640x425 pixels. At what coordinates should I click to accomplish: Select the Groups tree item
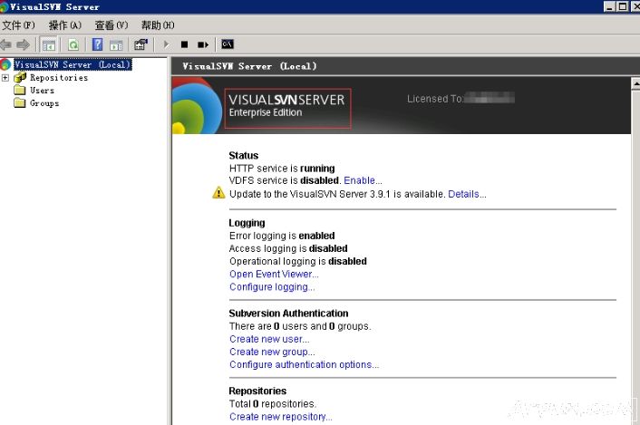click(44, 103)
